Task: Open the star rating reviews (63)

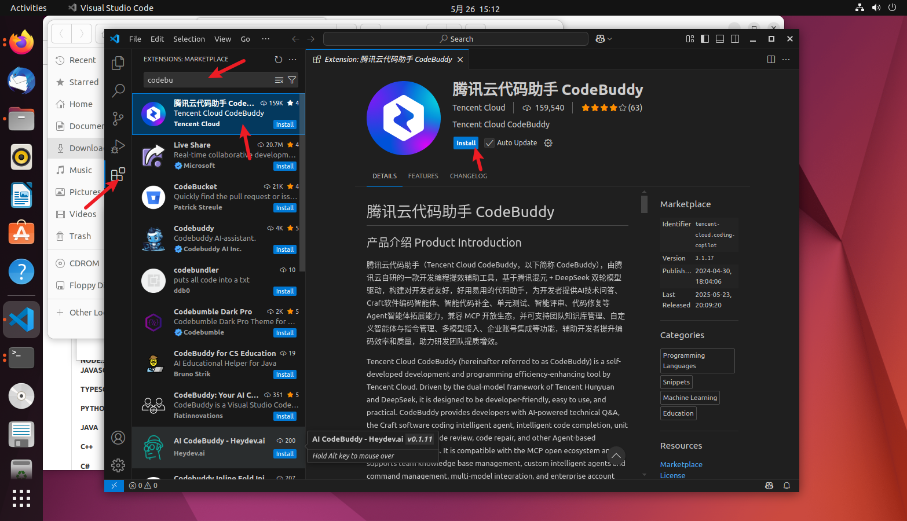Action: 612,108
